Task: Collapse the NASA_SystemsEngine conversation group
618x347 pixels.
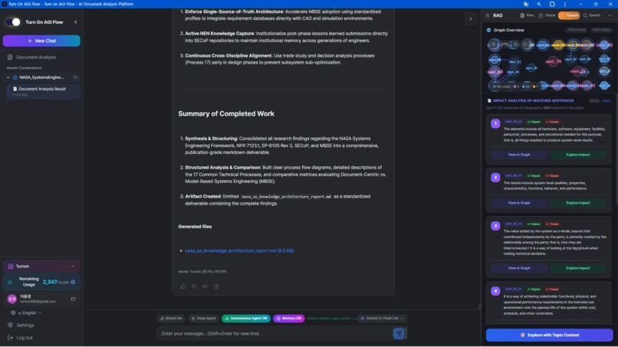Action: click(x=8, y=77)
